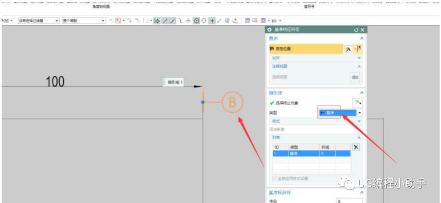Open the selection scope dropdown (整个装配)
Image resolution: width=441 pixels, height=203 pixels.
click(x=84, y=21)
